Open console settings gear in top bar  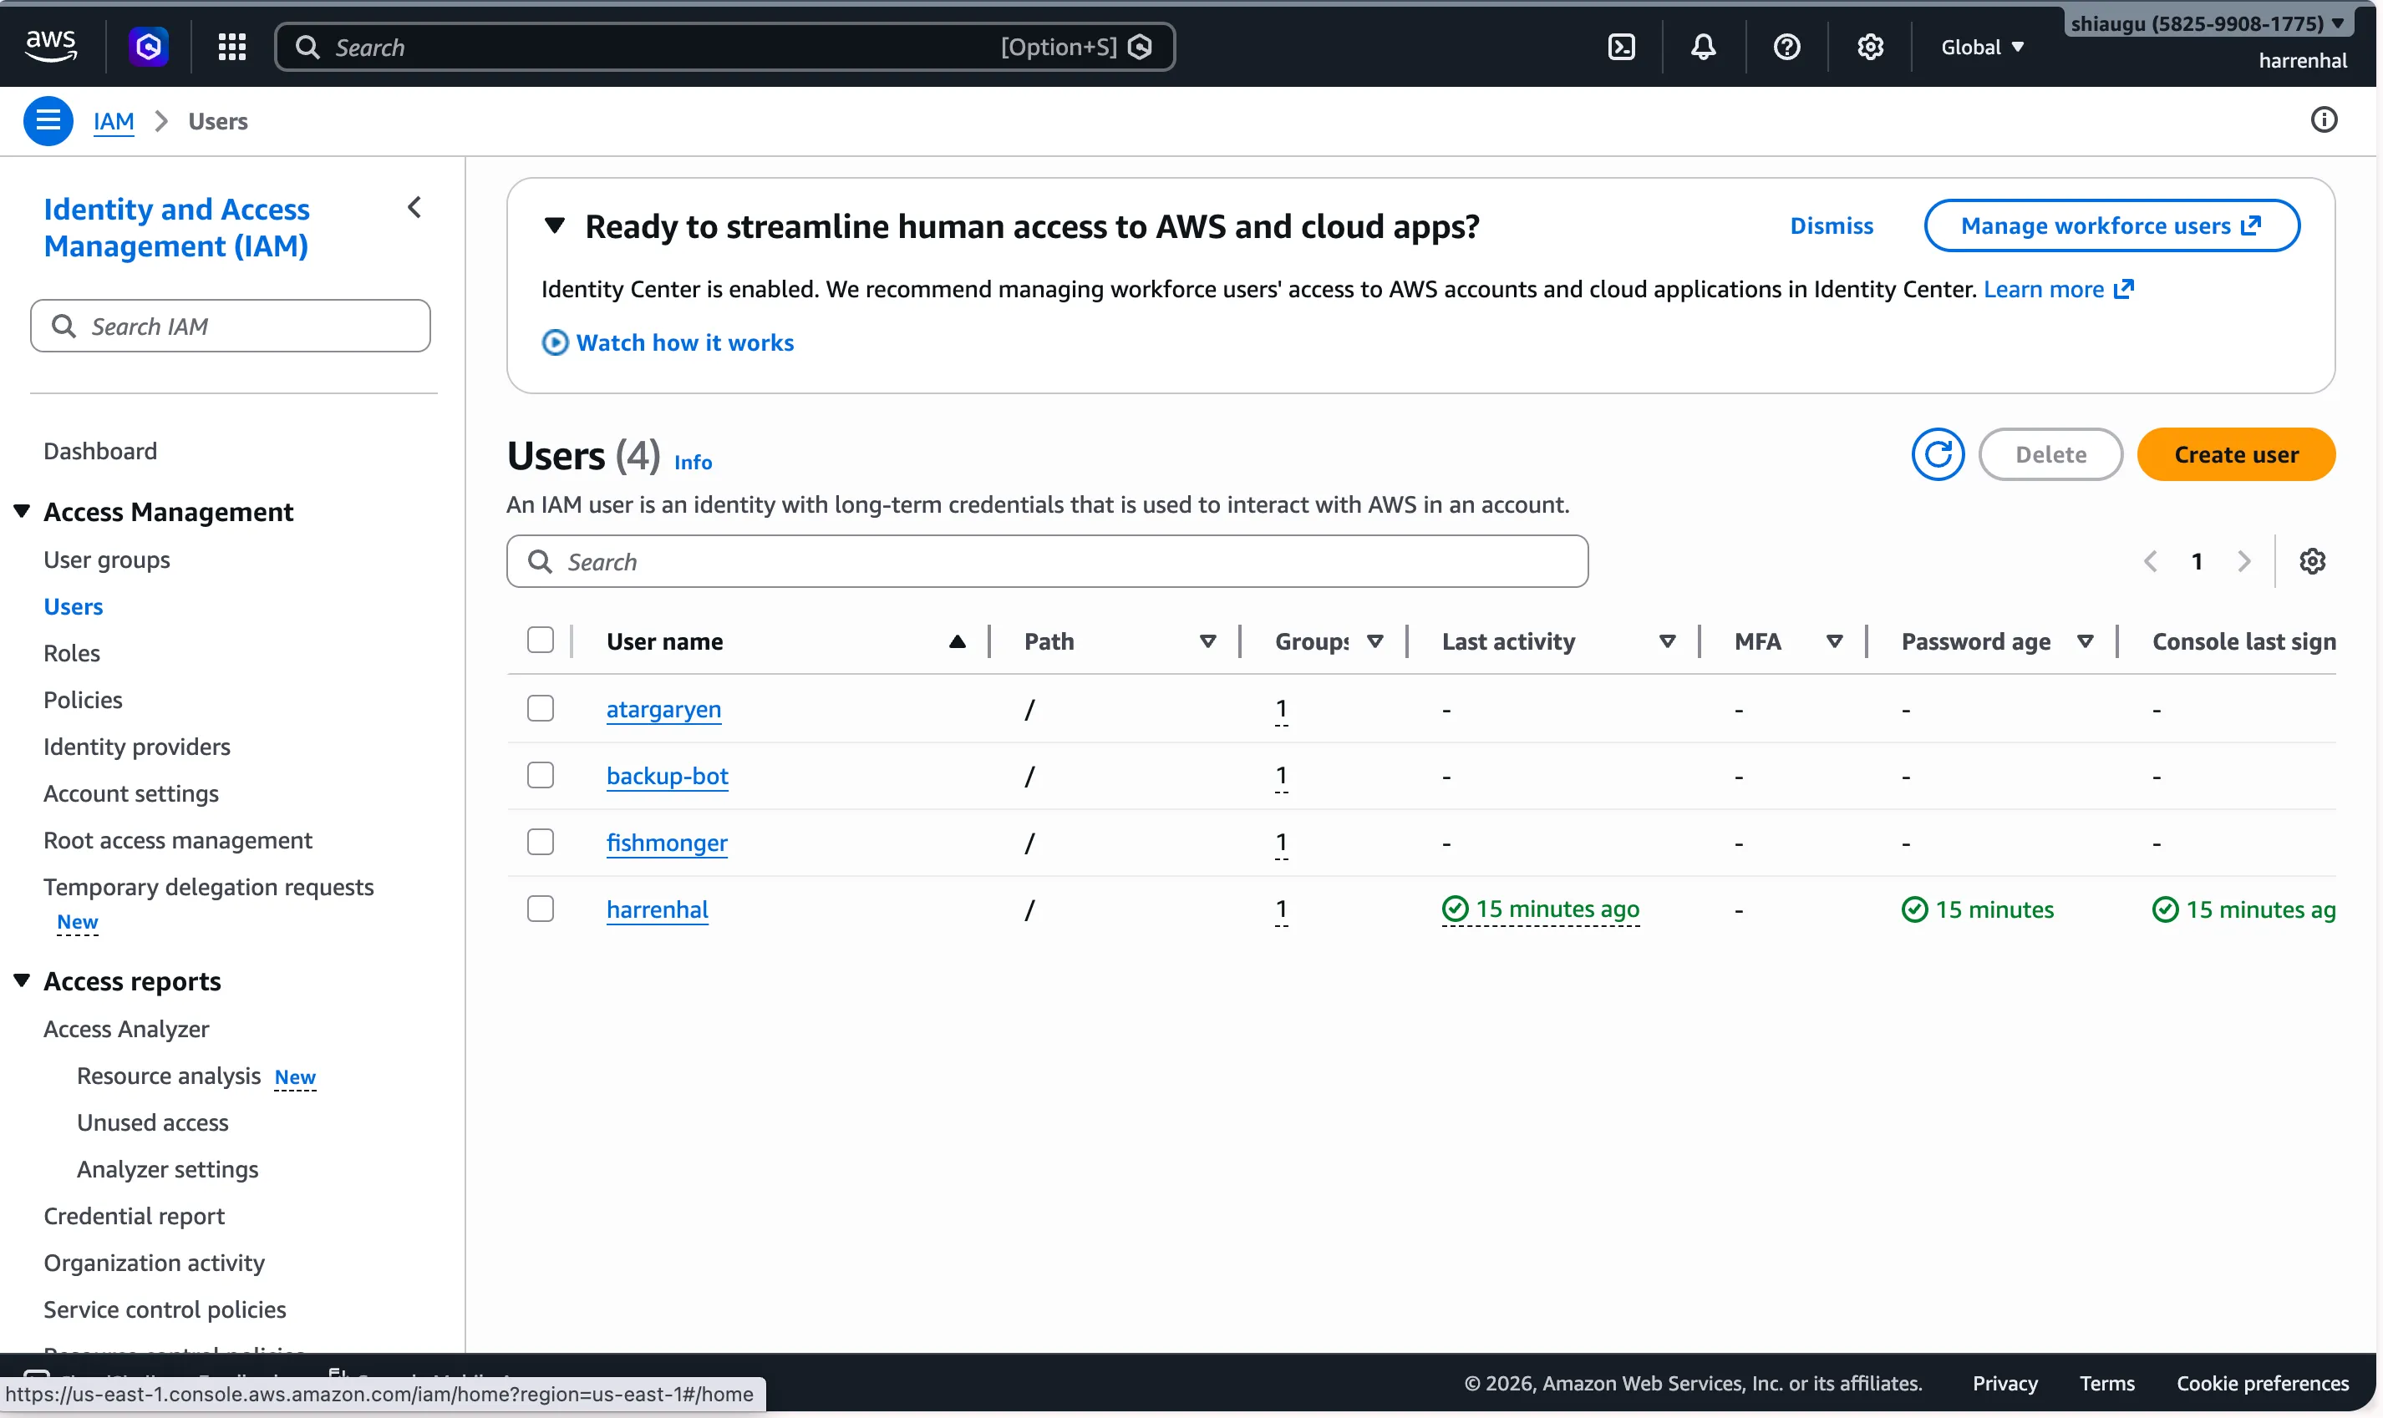coord(1870,47)
